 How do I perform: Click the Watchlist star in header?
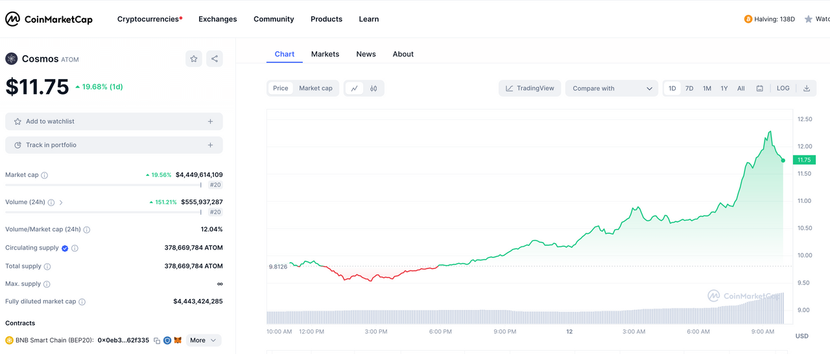pos(809,19)
